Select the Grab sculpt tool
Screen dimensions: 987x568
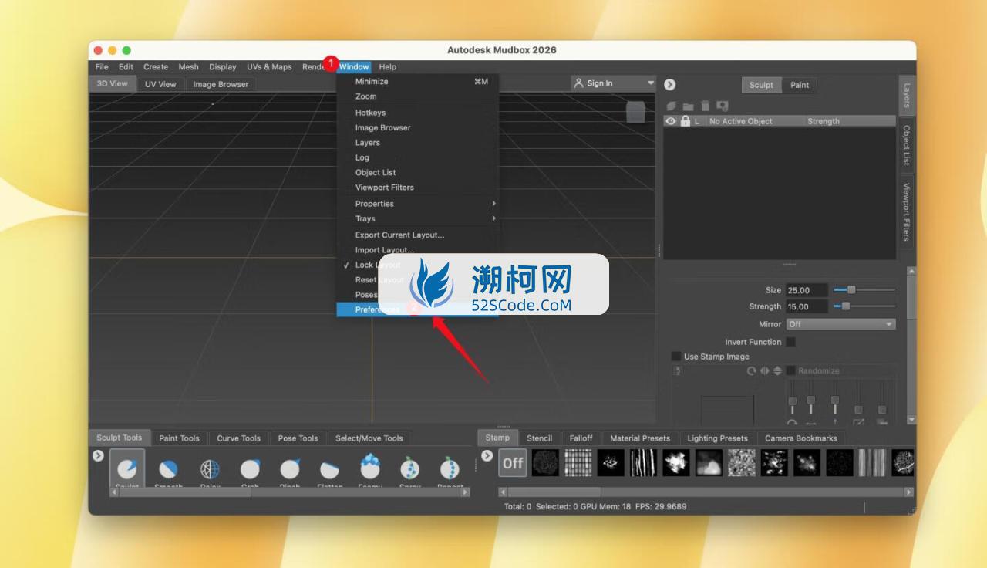pyautogui.click(x=250, y=470)
